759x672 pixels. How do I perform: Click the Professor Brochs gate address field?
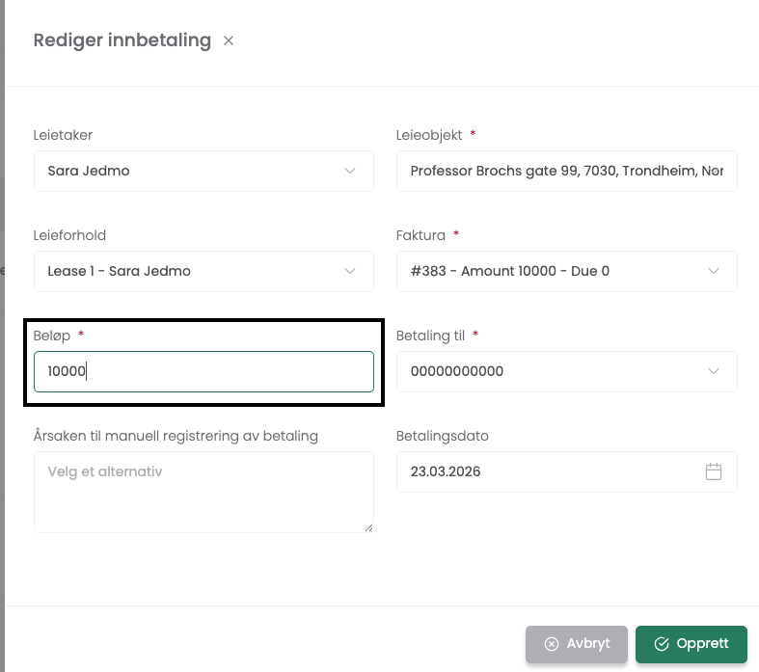pos(566,171)
